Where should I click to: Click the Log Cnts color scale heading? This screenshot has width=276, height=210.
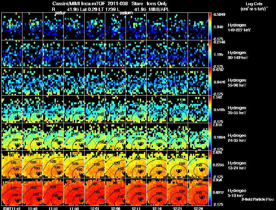coord(254,4)
